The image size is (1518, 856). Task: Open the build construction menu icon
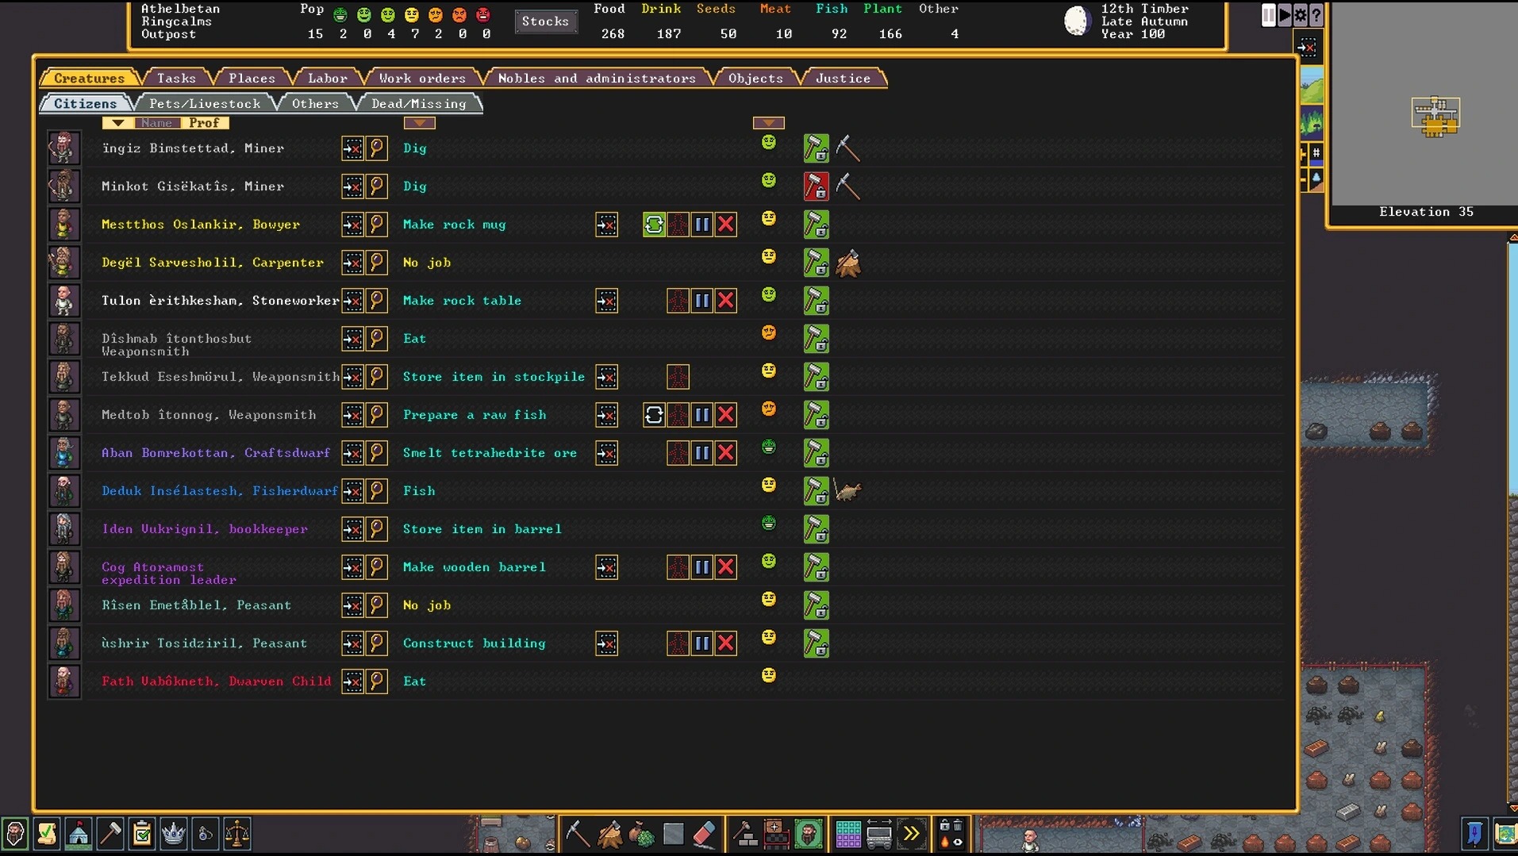coord(744,834)
